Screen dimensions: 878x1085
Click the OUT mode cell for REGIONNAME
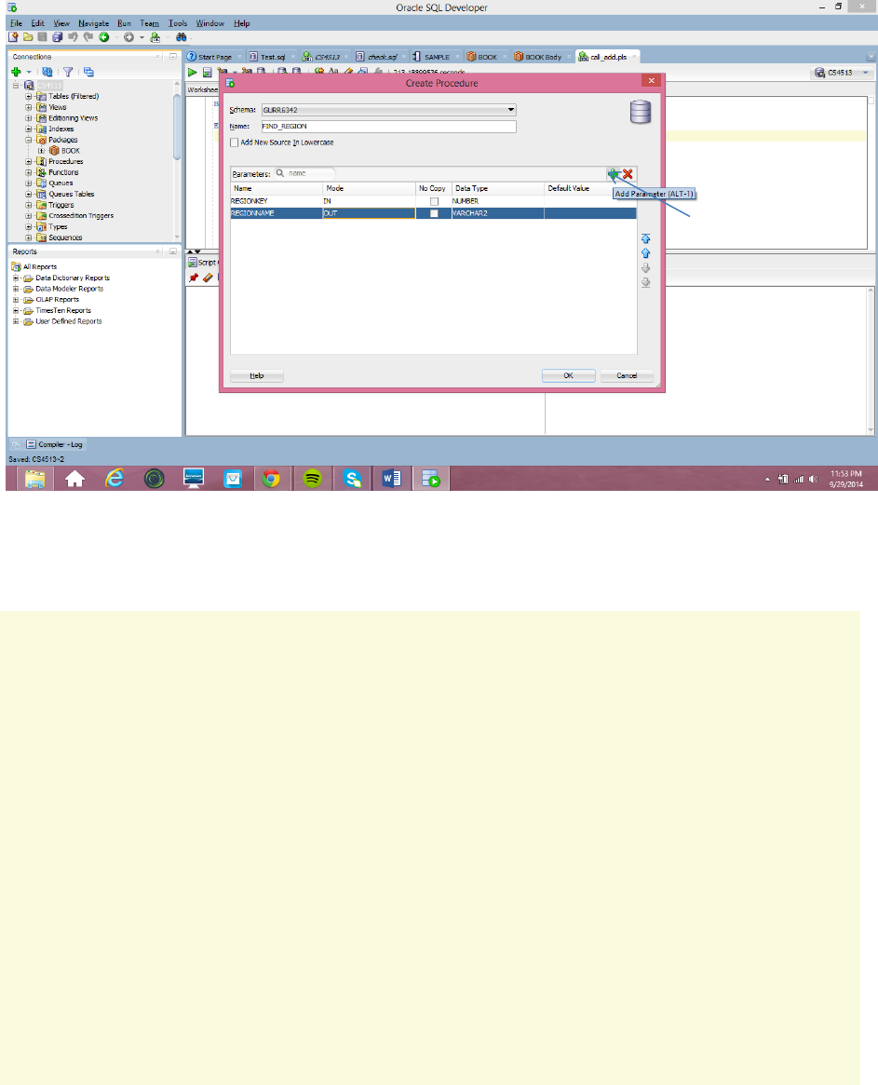[369, 214]
